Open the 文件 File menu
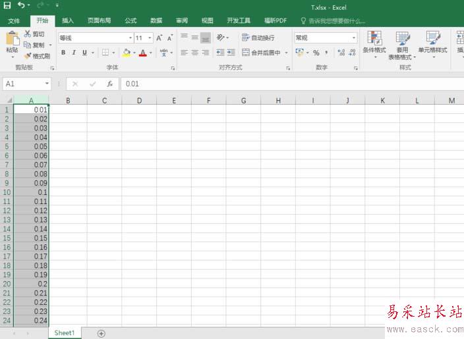 [x=14, y=20]
